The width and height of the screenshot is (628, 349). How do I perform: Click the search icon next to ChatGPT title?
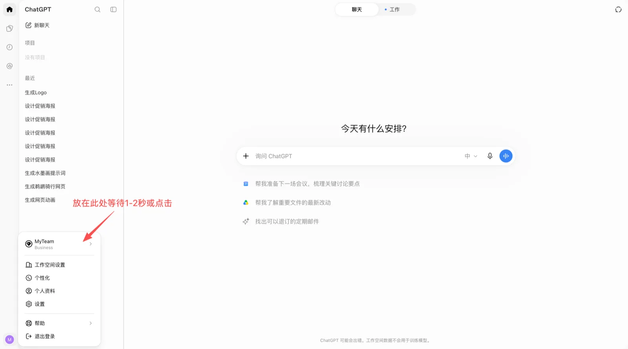click(x=97, y=9)
